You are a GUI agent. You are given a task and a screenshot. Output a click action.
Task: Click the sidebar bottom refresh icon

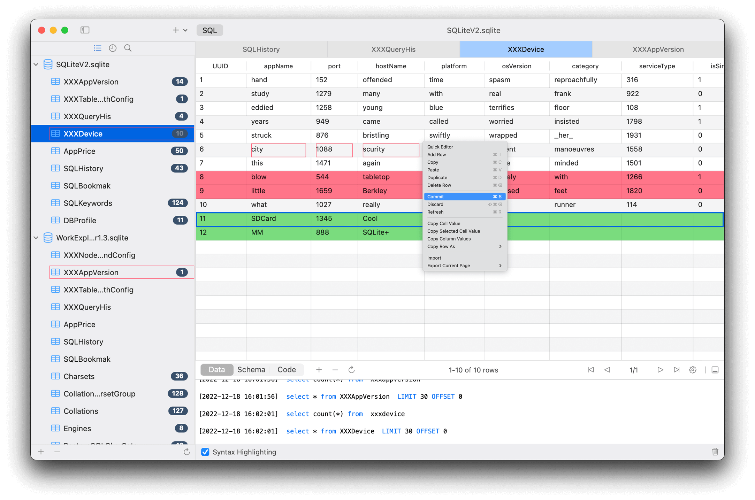186,452
